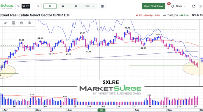The width and height of the screenshot is (203, 112).
Task: Click the Real Estate Select Sector SPDR ETF title
Action: 35,15
